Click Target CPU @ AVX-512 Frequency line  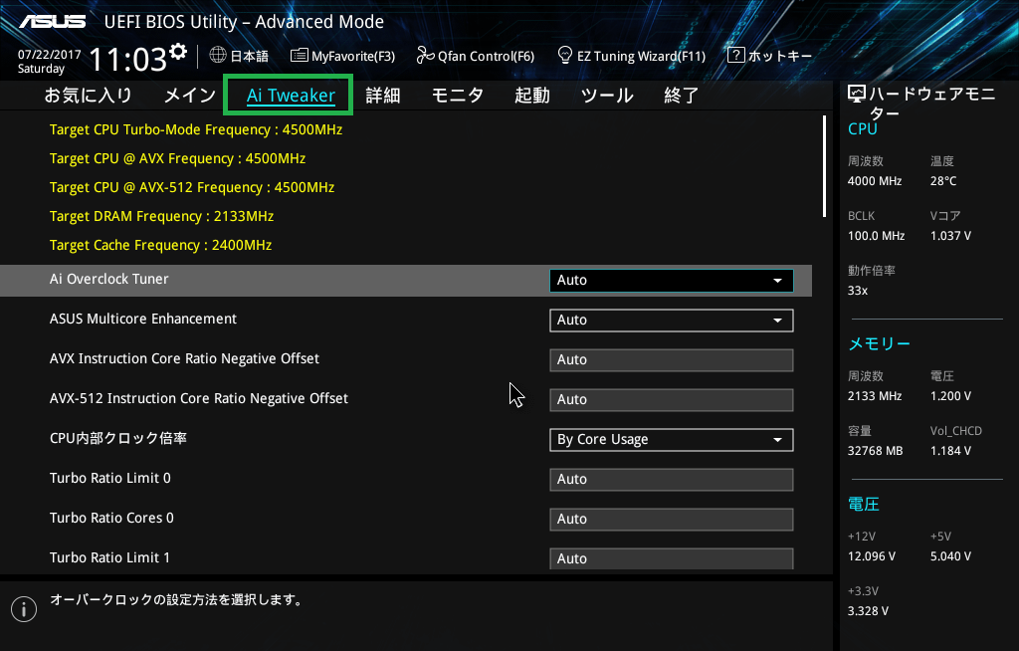192,187
